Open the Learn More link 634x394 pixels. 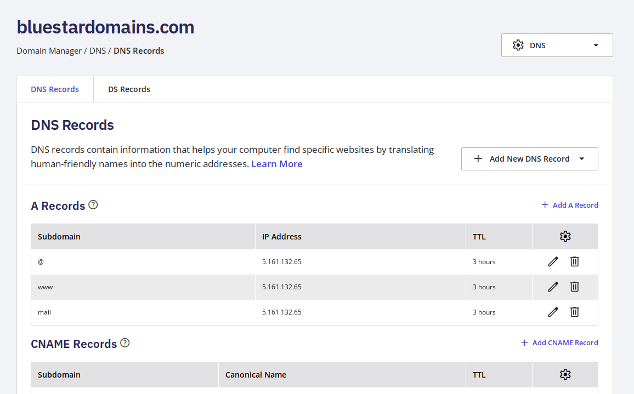click(276, 164)
